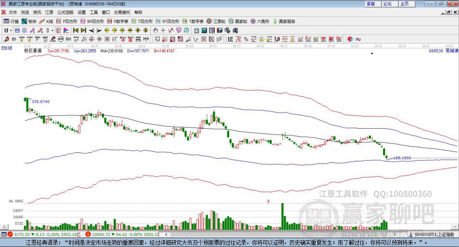The height and width of the screenshot is (247, 459).
Task: Open the 文件 menu
Action: point(13,12)
